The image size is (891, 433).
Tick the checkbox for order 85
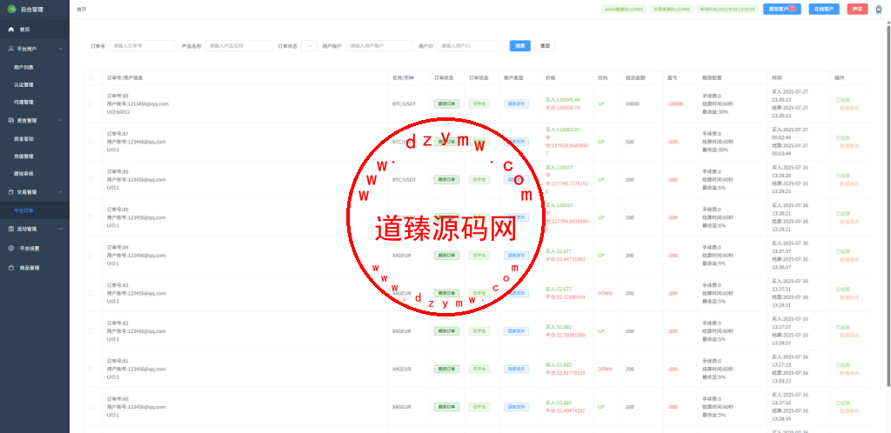coord(90,217)
